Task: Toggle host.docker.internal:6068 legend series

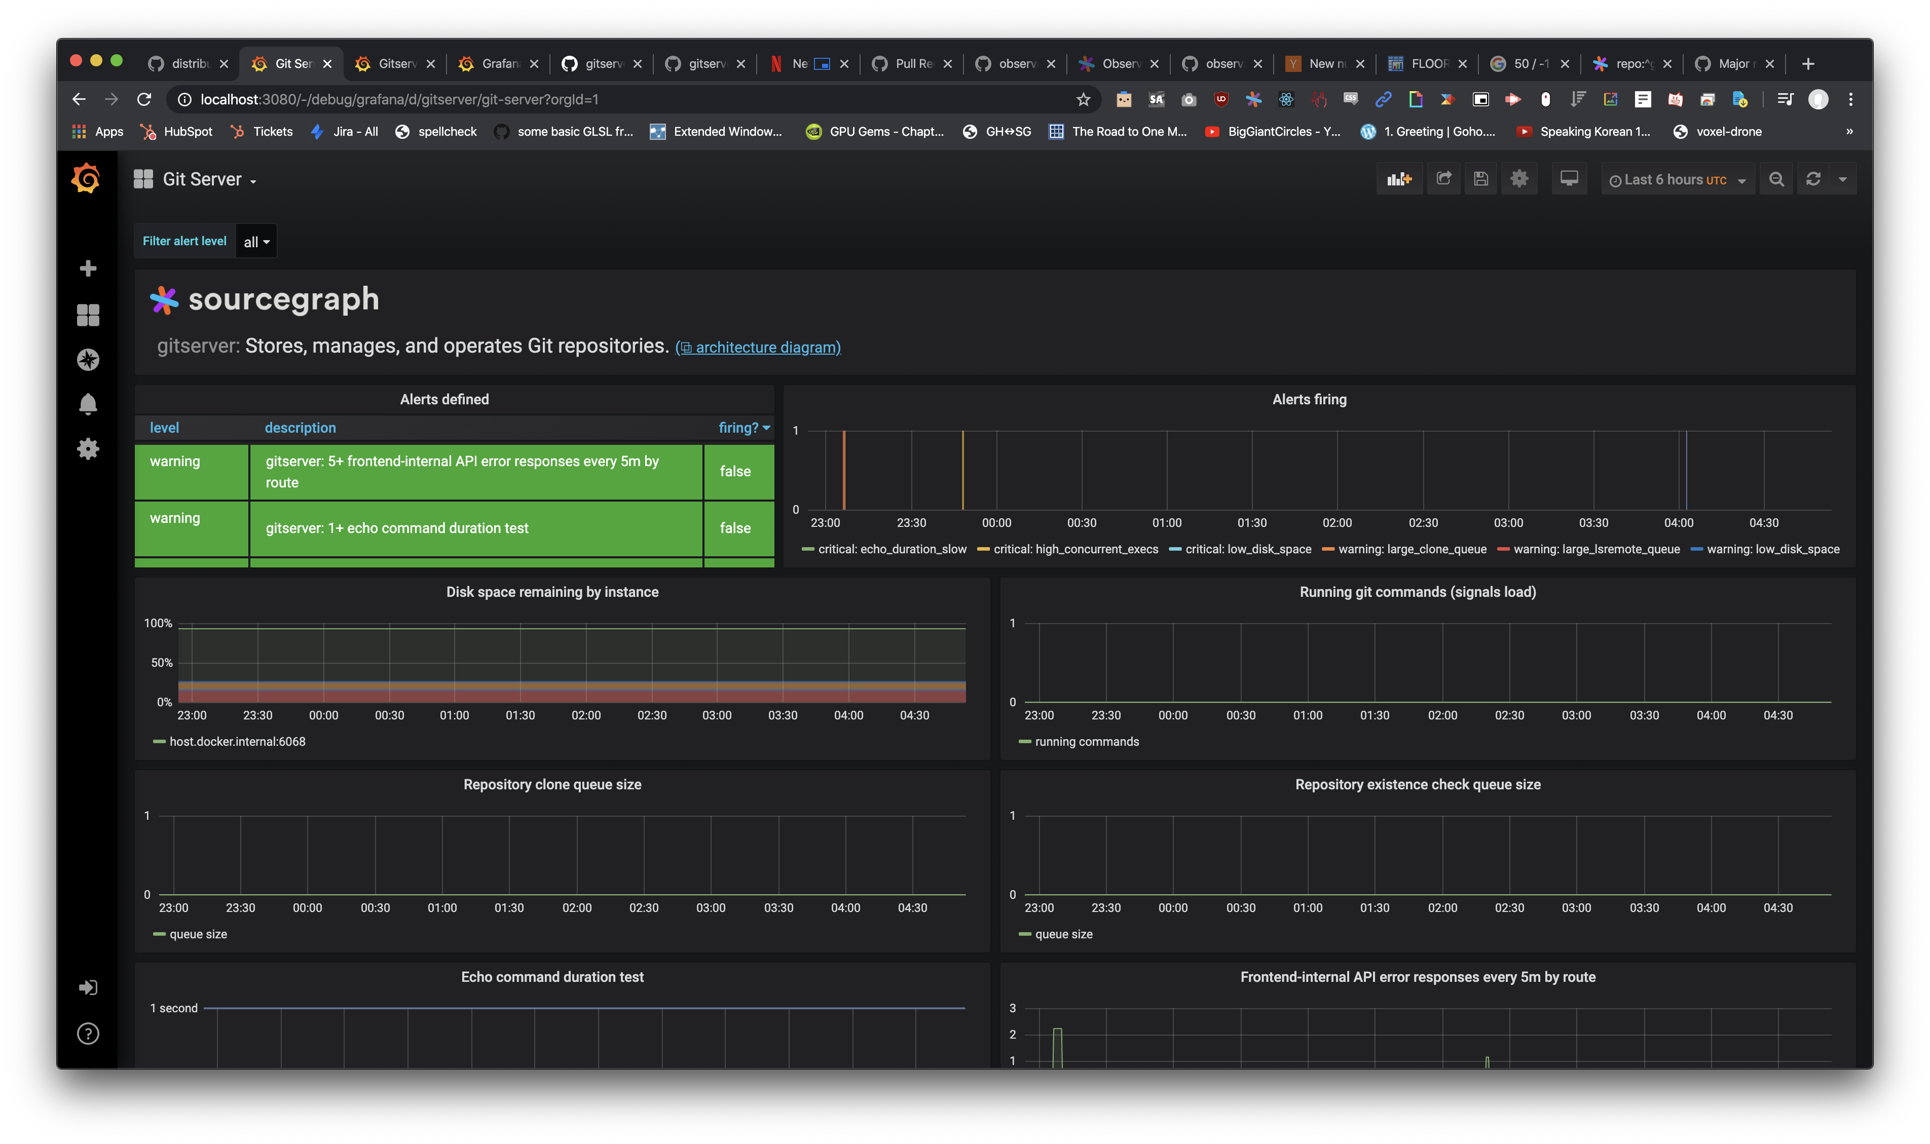Action: point(238,742)
